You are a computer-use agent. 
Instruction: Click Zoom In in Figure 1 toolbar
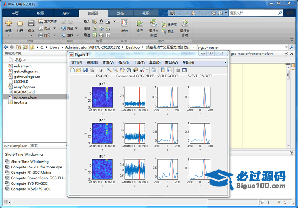(x=109, y=70)
